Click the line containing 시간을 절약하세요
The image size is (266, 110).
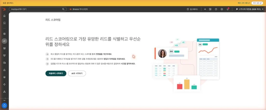(93, 64)
